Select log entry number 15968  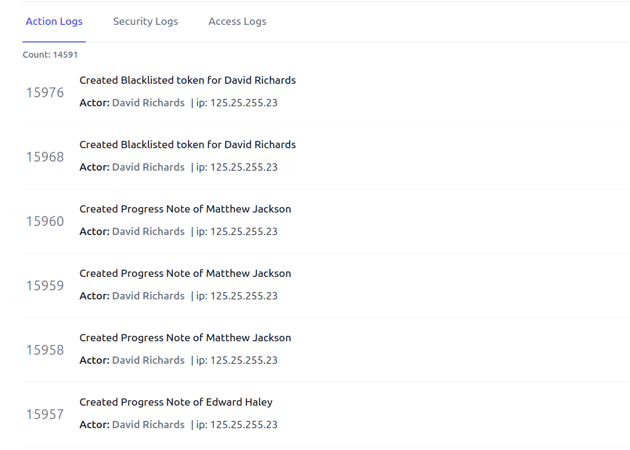(x=45, y=157)
